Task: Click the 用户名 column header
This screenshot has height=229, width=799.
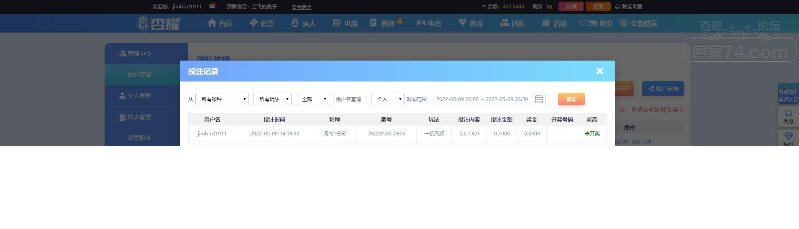Action: pyautogui.click(x=212, y=120)
